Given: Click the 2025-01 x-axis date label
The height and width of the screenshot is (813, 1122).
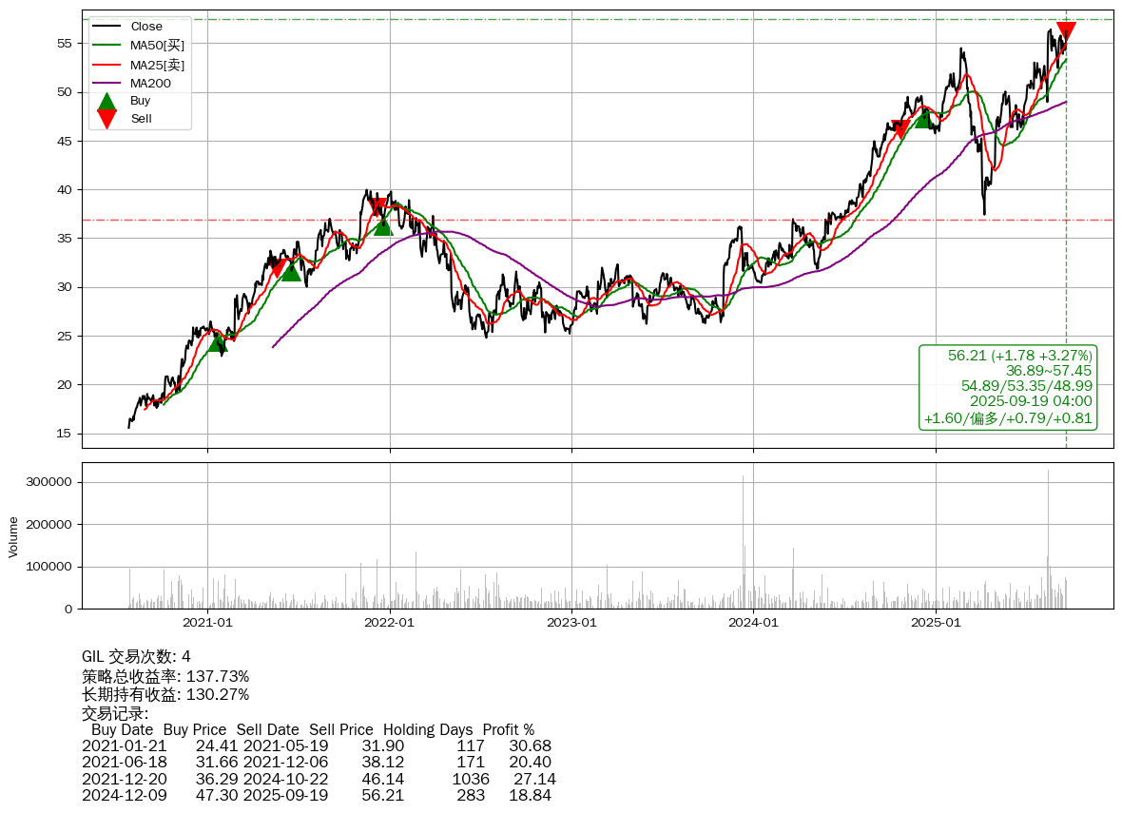Looking at the screenshot, I should click(936, 623).
